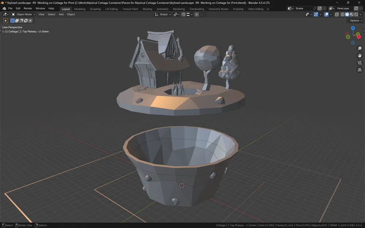This screenshot has height=228, width=365.
Task: Open the Object Mode dropdown
Action: tap(24, 15)
